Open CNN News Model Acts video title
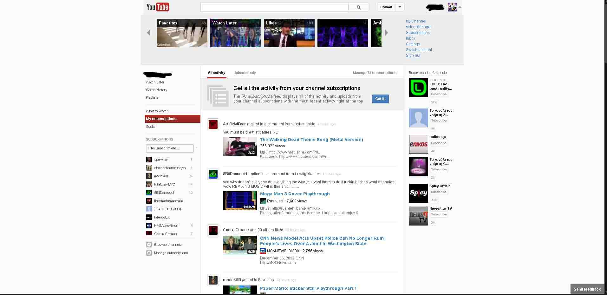The width and height of the screenshot is (607, 295). click(322, 241)
